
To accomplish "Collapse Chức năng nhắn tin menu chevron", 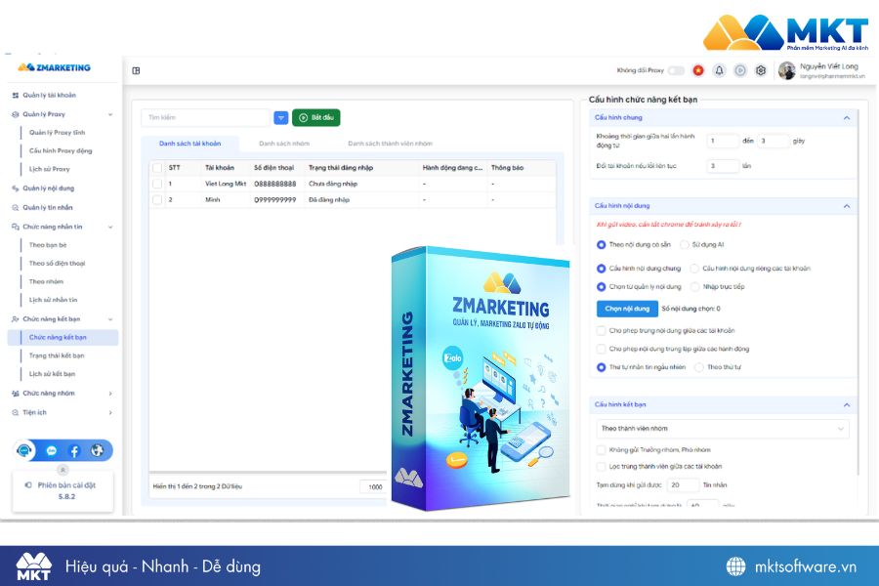I will [x=110, y=227].
